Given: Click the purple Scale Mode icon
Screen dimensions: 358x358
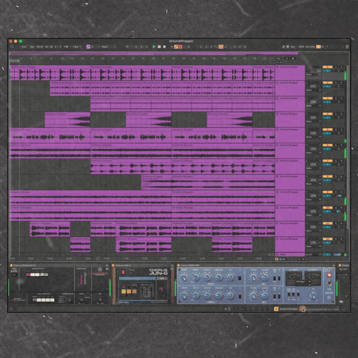Looking at the screenshot, I should 88,47.
